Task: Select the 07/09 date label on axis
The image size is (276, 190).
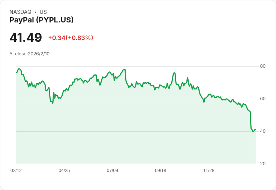Action: pyautogui.click(x=112, y=170)
